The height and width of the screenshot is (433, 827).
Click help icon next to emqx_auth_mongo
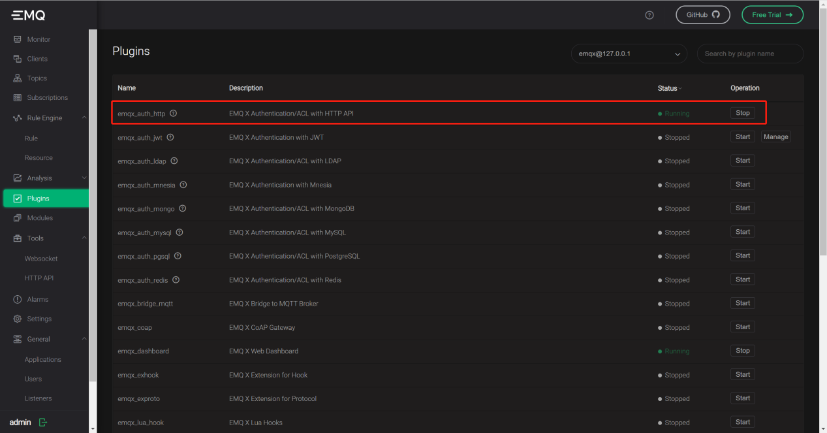click(x=183, y=208)
